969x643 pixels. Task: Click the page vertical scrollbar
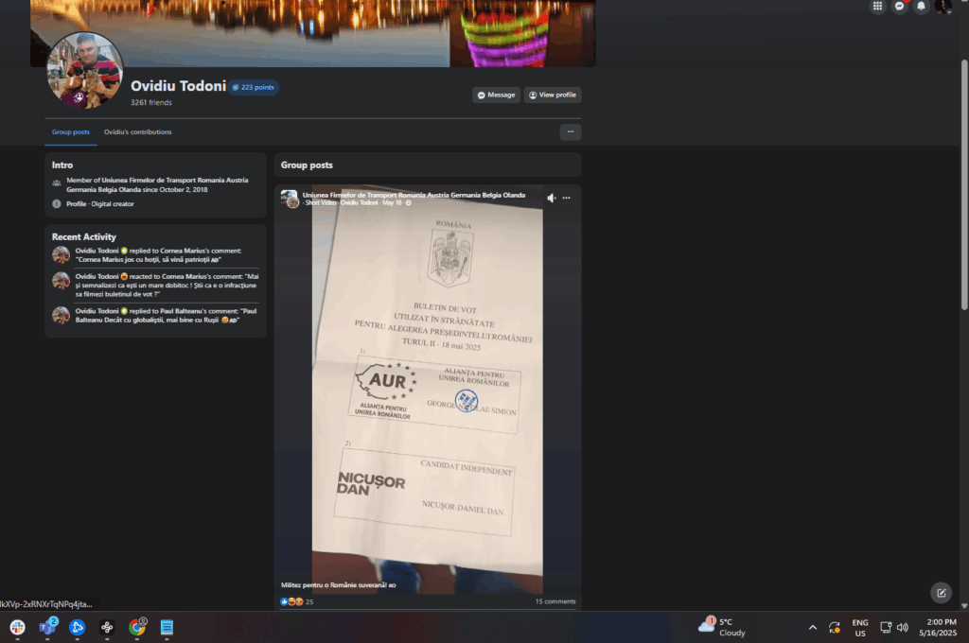click(x=964, y=185)
